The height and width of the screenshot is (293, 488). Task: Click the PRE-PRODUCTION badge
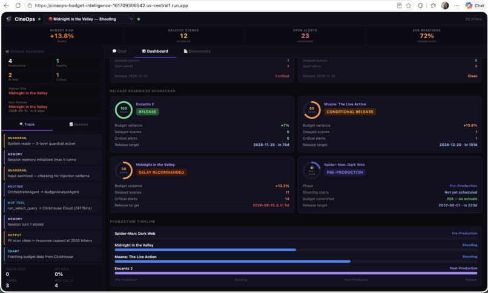click(345, 173)
